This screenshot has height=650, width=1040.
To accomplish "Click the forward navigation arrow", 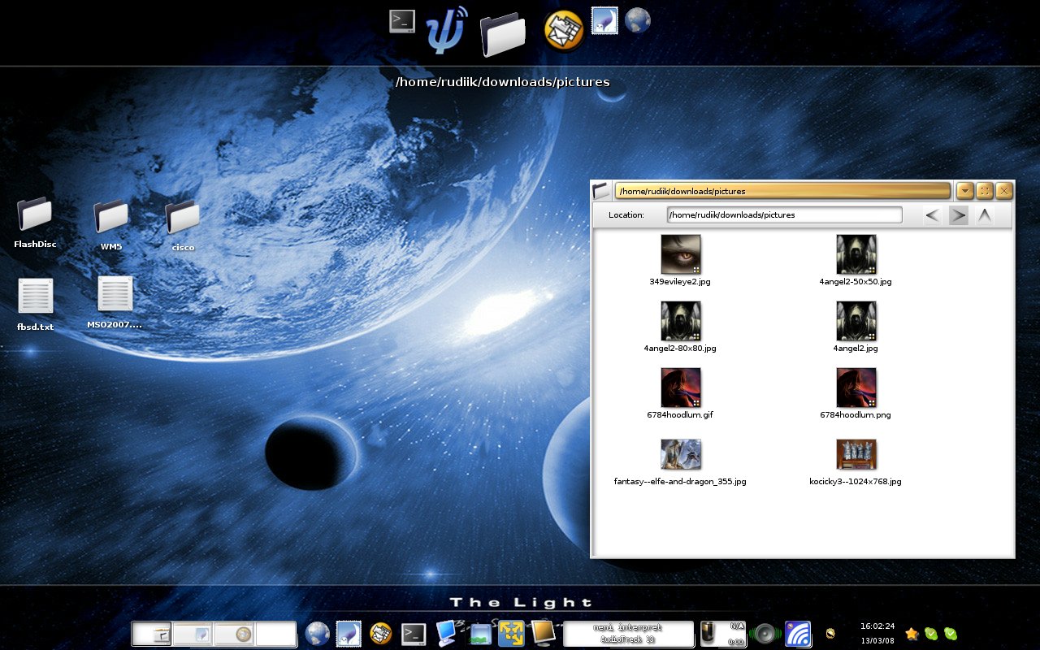I will click(959, 215).
